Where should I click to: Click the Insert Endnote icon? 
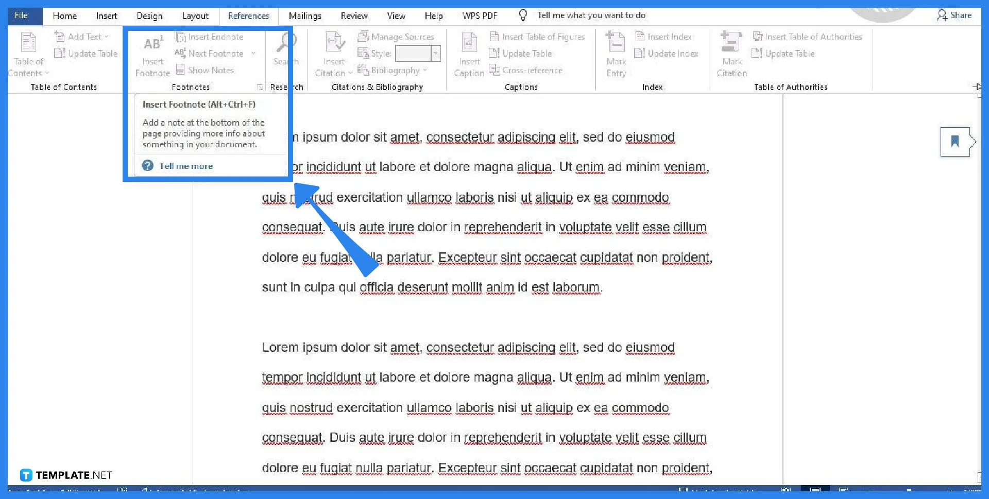[x=210, y=37]
